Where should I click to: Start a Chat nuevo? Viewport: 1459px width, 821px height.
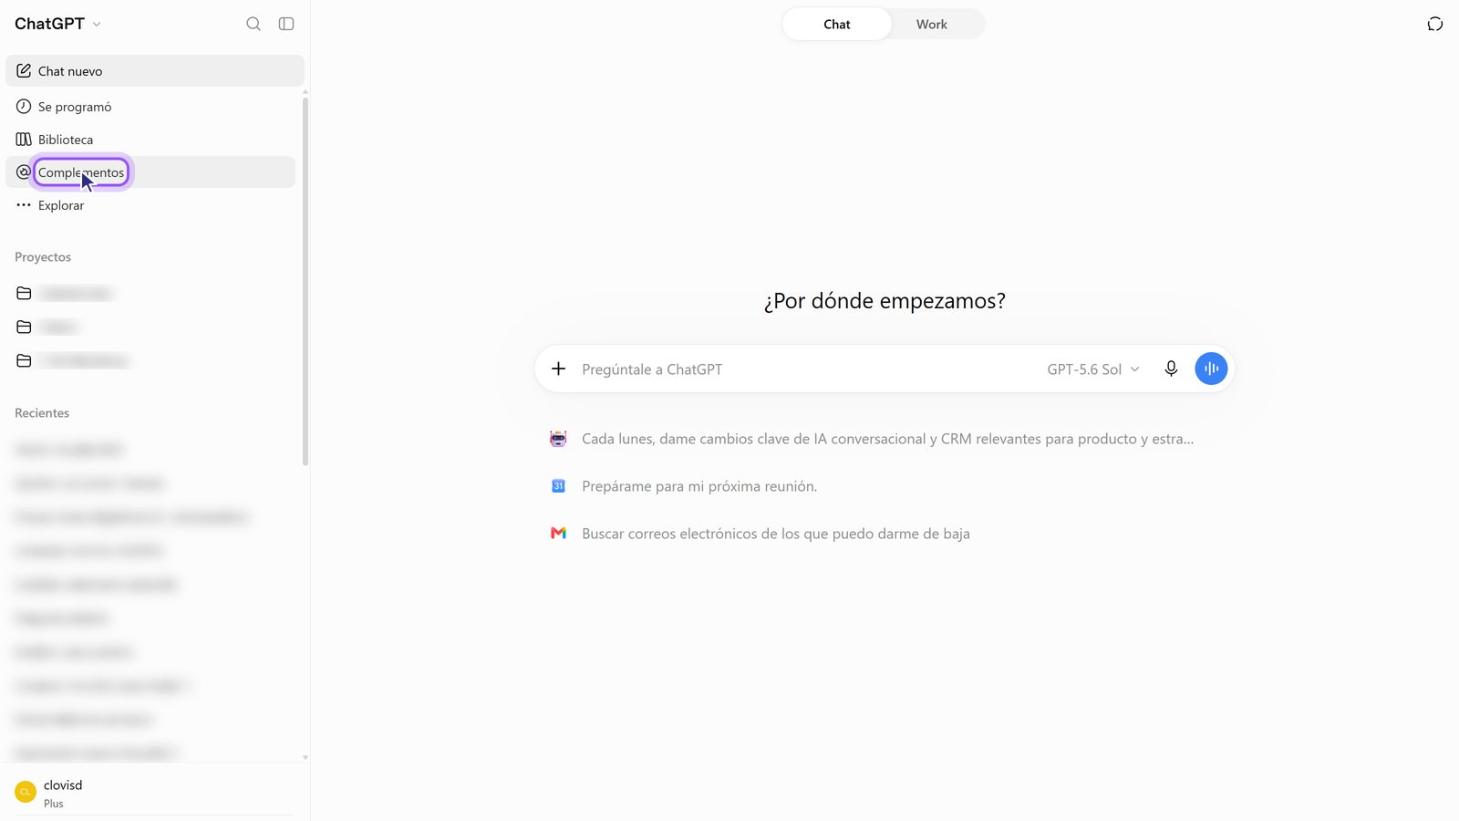tap(155, 70)
